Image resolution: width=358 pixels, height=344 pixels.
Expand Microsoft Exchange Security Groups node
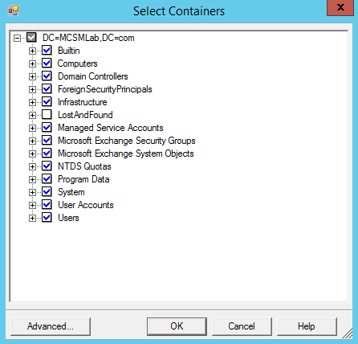(32, 141)
